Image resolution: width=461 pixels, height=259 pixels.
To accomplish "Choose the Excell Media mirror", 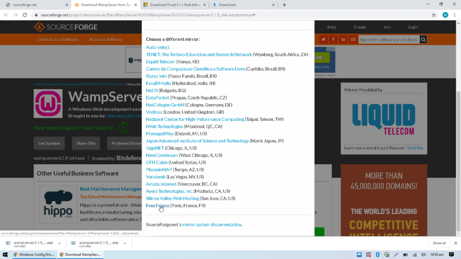I will tap(158, 83).
